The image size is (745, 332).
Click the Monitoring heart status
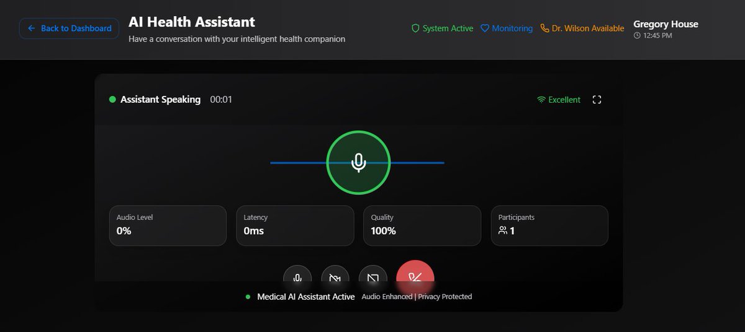pos(507,28)
